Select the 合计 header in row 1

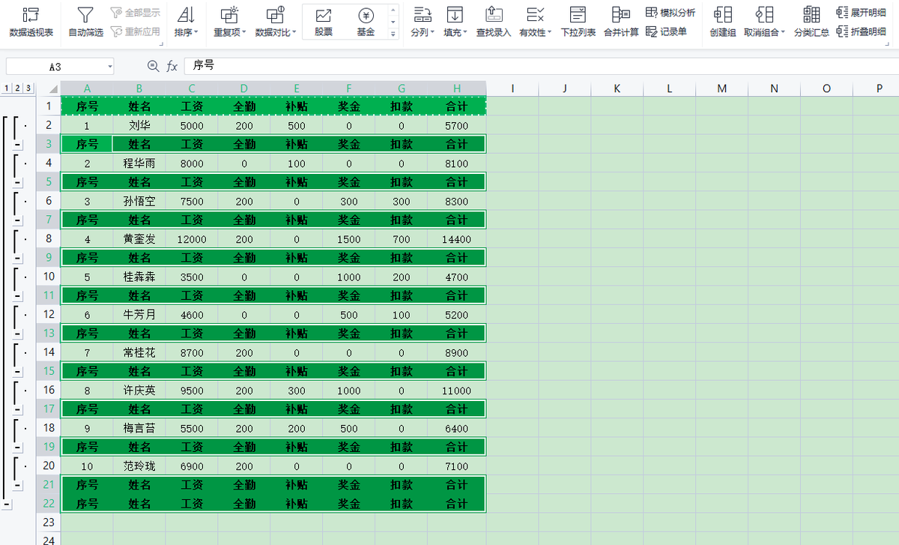457,106
